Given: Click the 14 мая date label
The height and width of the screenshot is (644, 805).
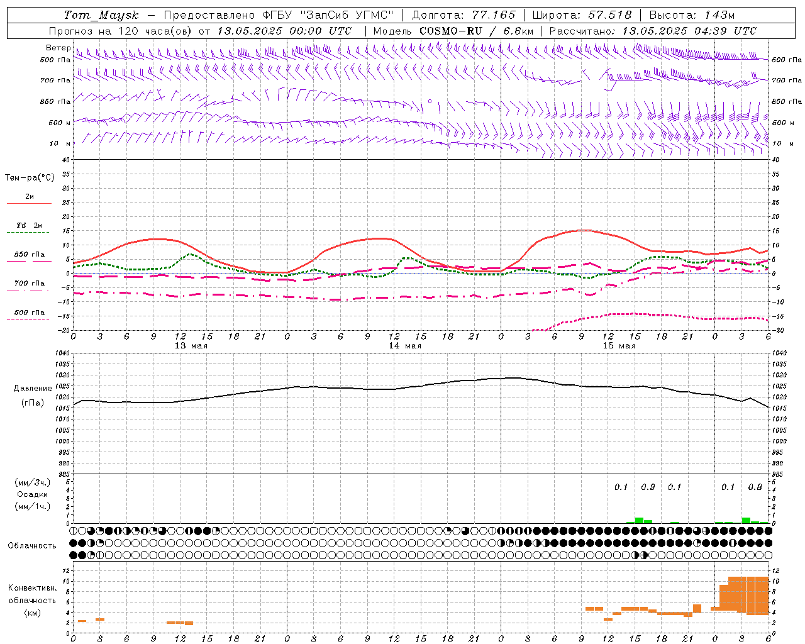Looking at the screenshot, I should [405, 346].
